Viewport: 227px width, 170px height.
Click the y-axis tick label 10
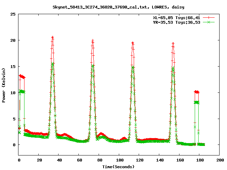pos(13,93)
